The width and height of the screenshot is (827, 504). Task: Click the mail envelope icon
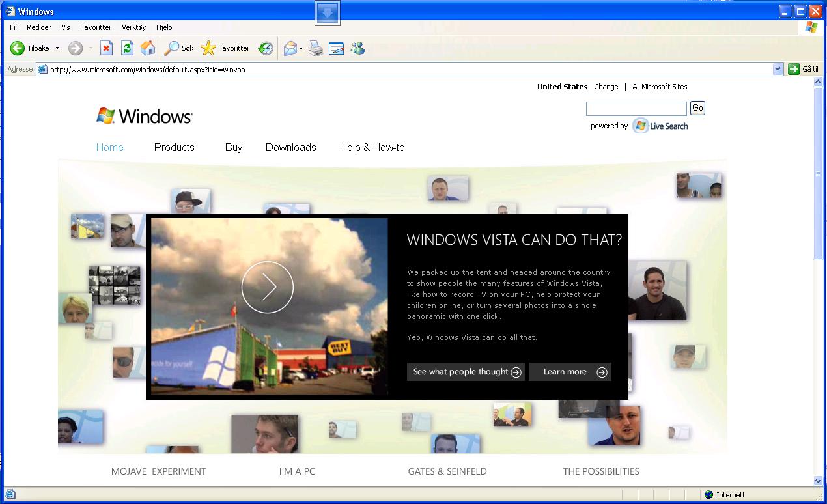[290, 48]
